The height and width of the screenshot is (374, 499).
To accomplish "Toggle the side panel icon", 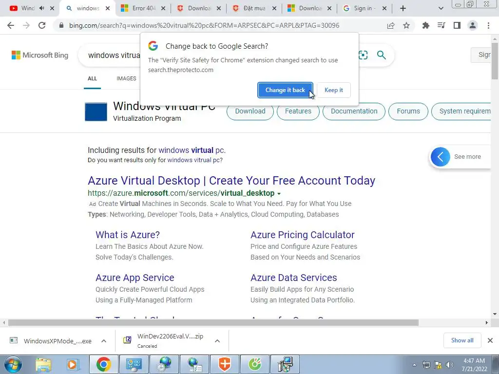I will (x=457, y=25).
